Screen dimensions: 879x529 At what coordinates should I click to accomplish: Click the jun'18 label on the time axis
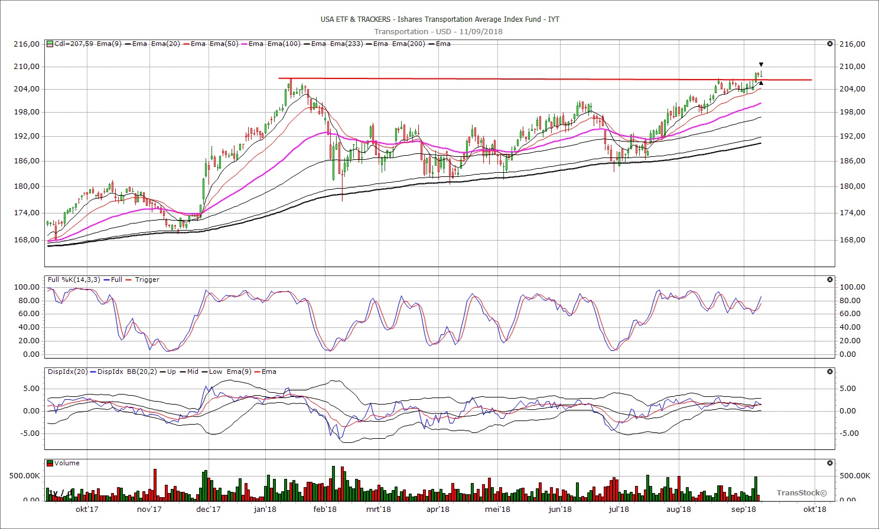tap(560, 510)
